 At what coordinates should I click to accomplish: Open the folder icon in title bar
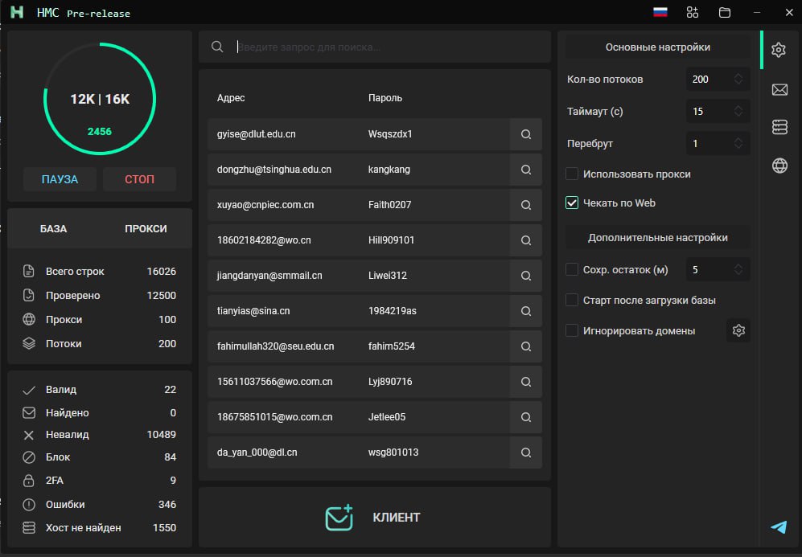[x=725, y=12]
